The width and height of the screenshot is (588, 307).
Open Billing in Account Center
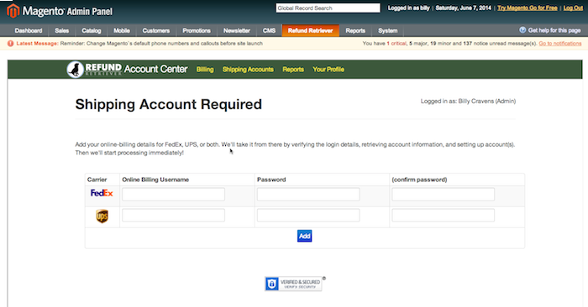tap(205, 70)
